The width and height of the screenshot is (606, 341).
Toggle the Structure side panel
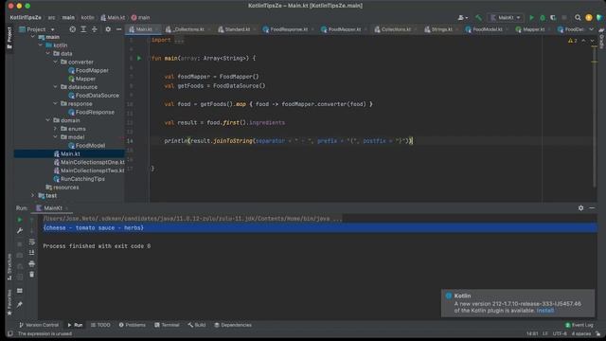click(x=9, y=267)
